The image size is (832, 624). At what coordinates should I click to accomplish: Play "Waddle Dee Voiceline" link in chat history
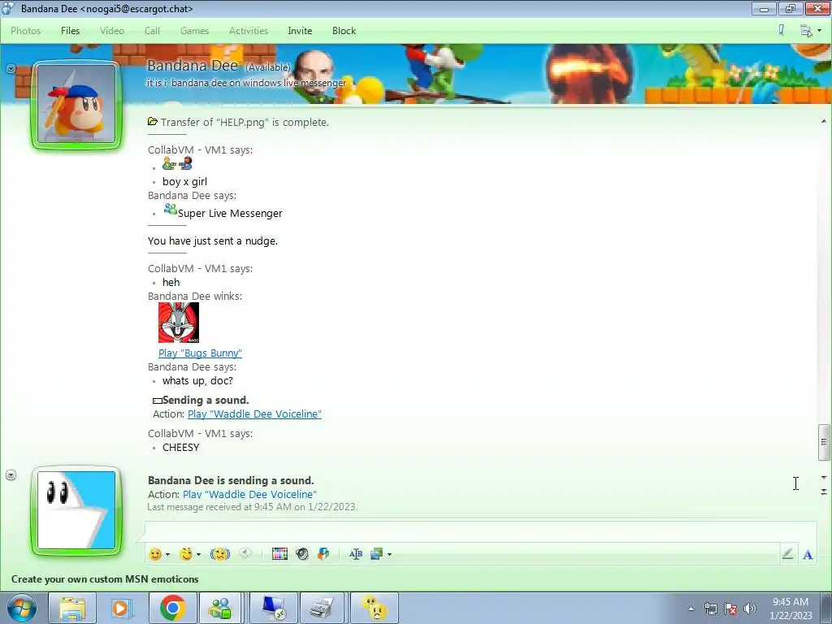tap(254, 414)
